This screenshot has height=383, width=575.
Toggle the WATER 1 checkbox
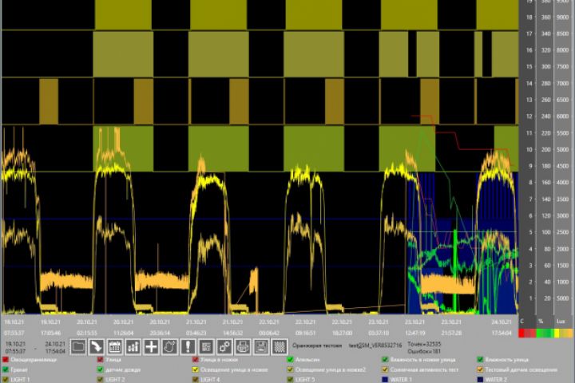(x=385, y=380)
